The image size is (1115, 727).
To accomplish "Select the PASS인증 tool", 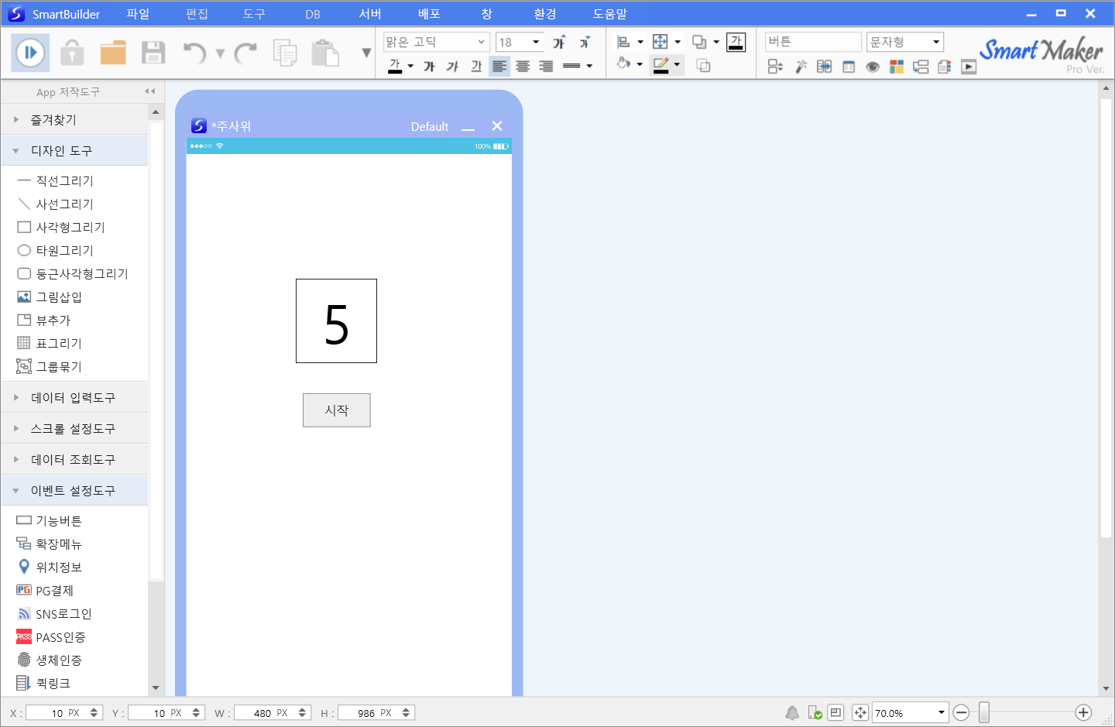I will pyautogui.click(x=51, y=637).
